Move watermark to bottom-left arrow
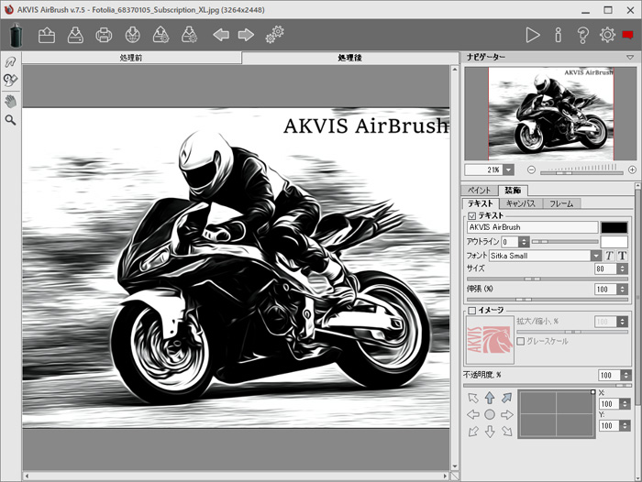Screen dimensions: 642x482 tap(473, 432)
